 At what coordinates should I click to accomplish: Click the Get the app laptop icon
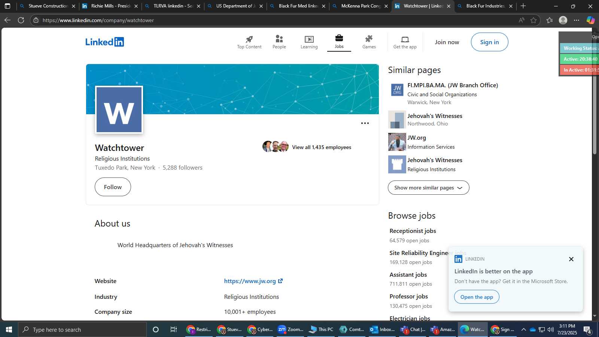pos(405,39)
